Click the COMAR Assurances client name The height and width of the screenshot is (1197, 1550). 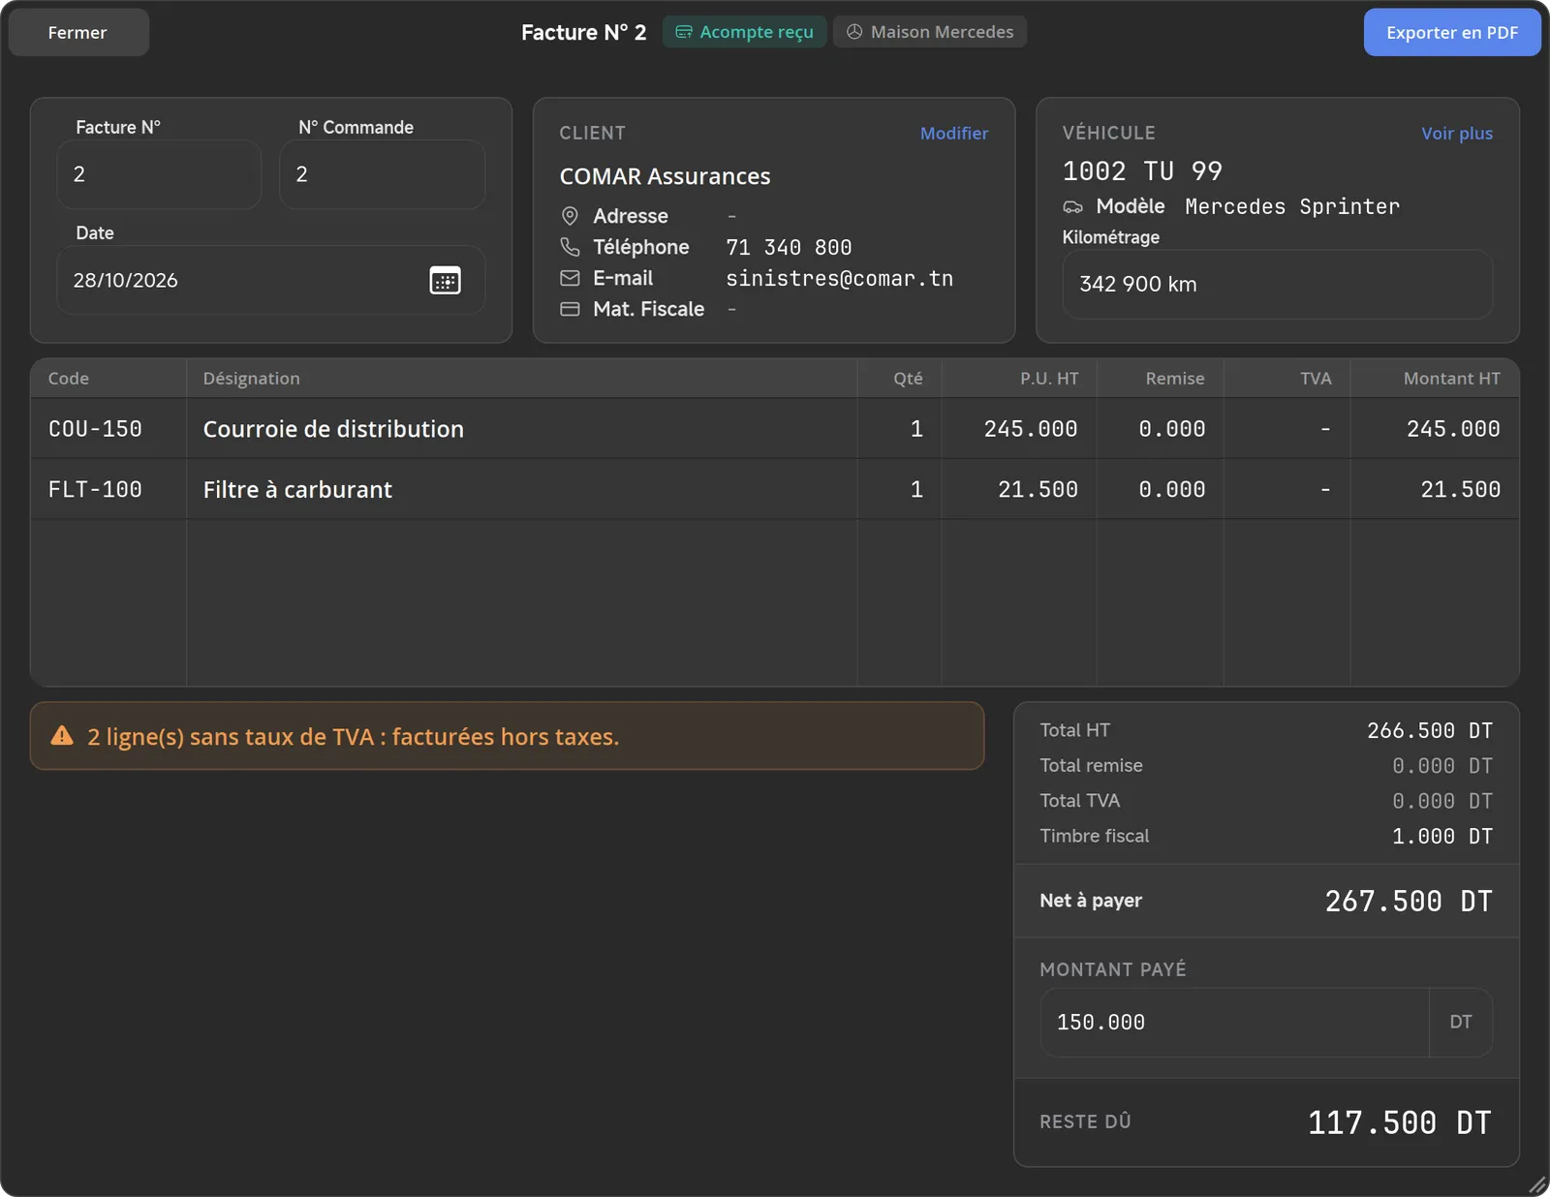(x=665, y=176)
